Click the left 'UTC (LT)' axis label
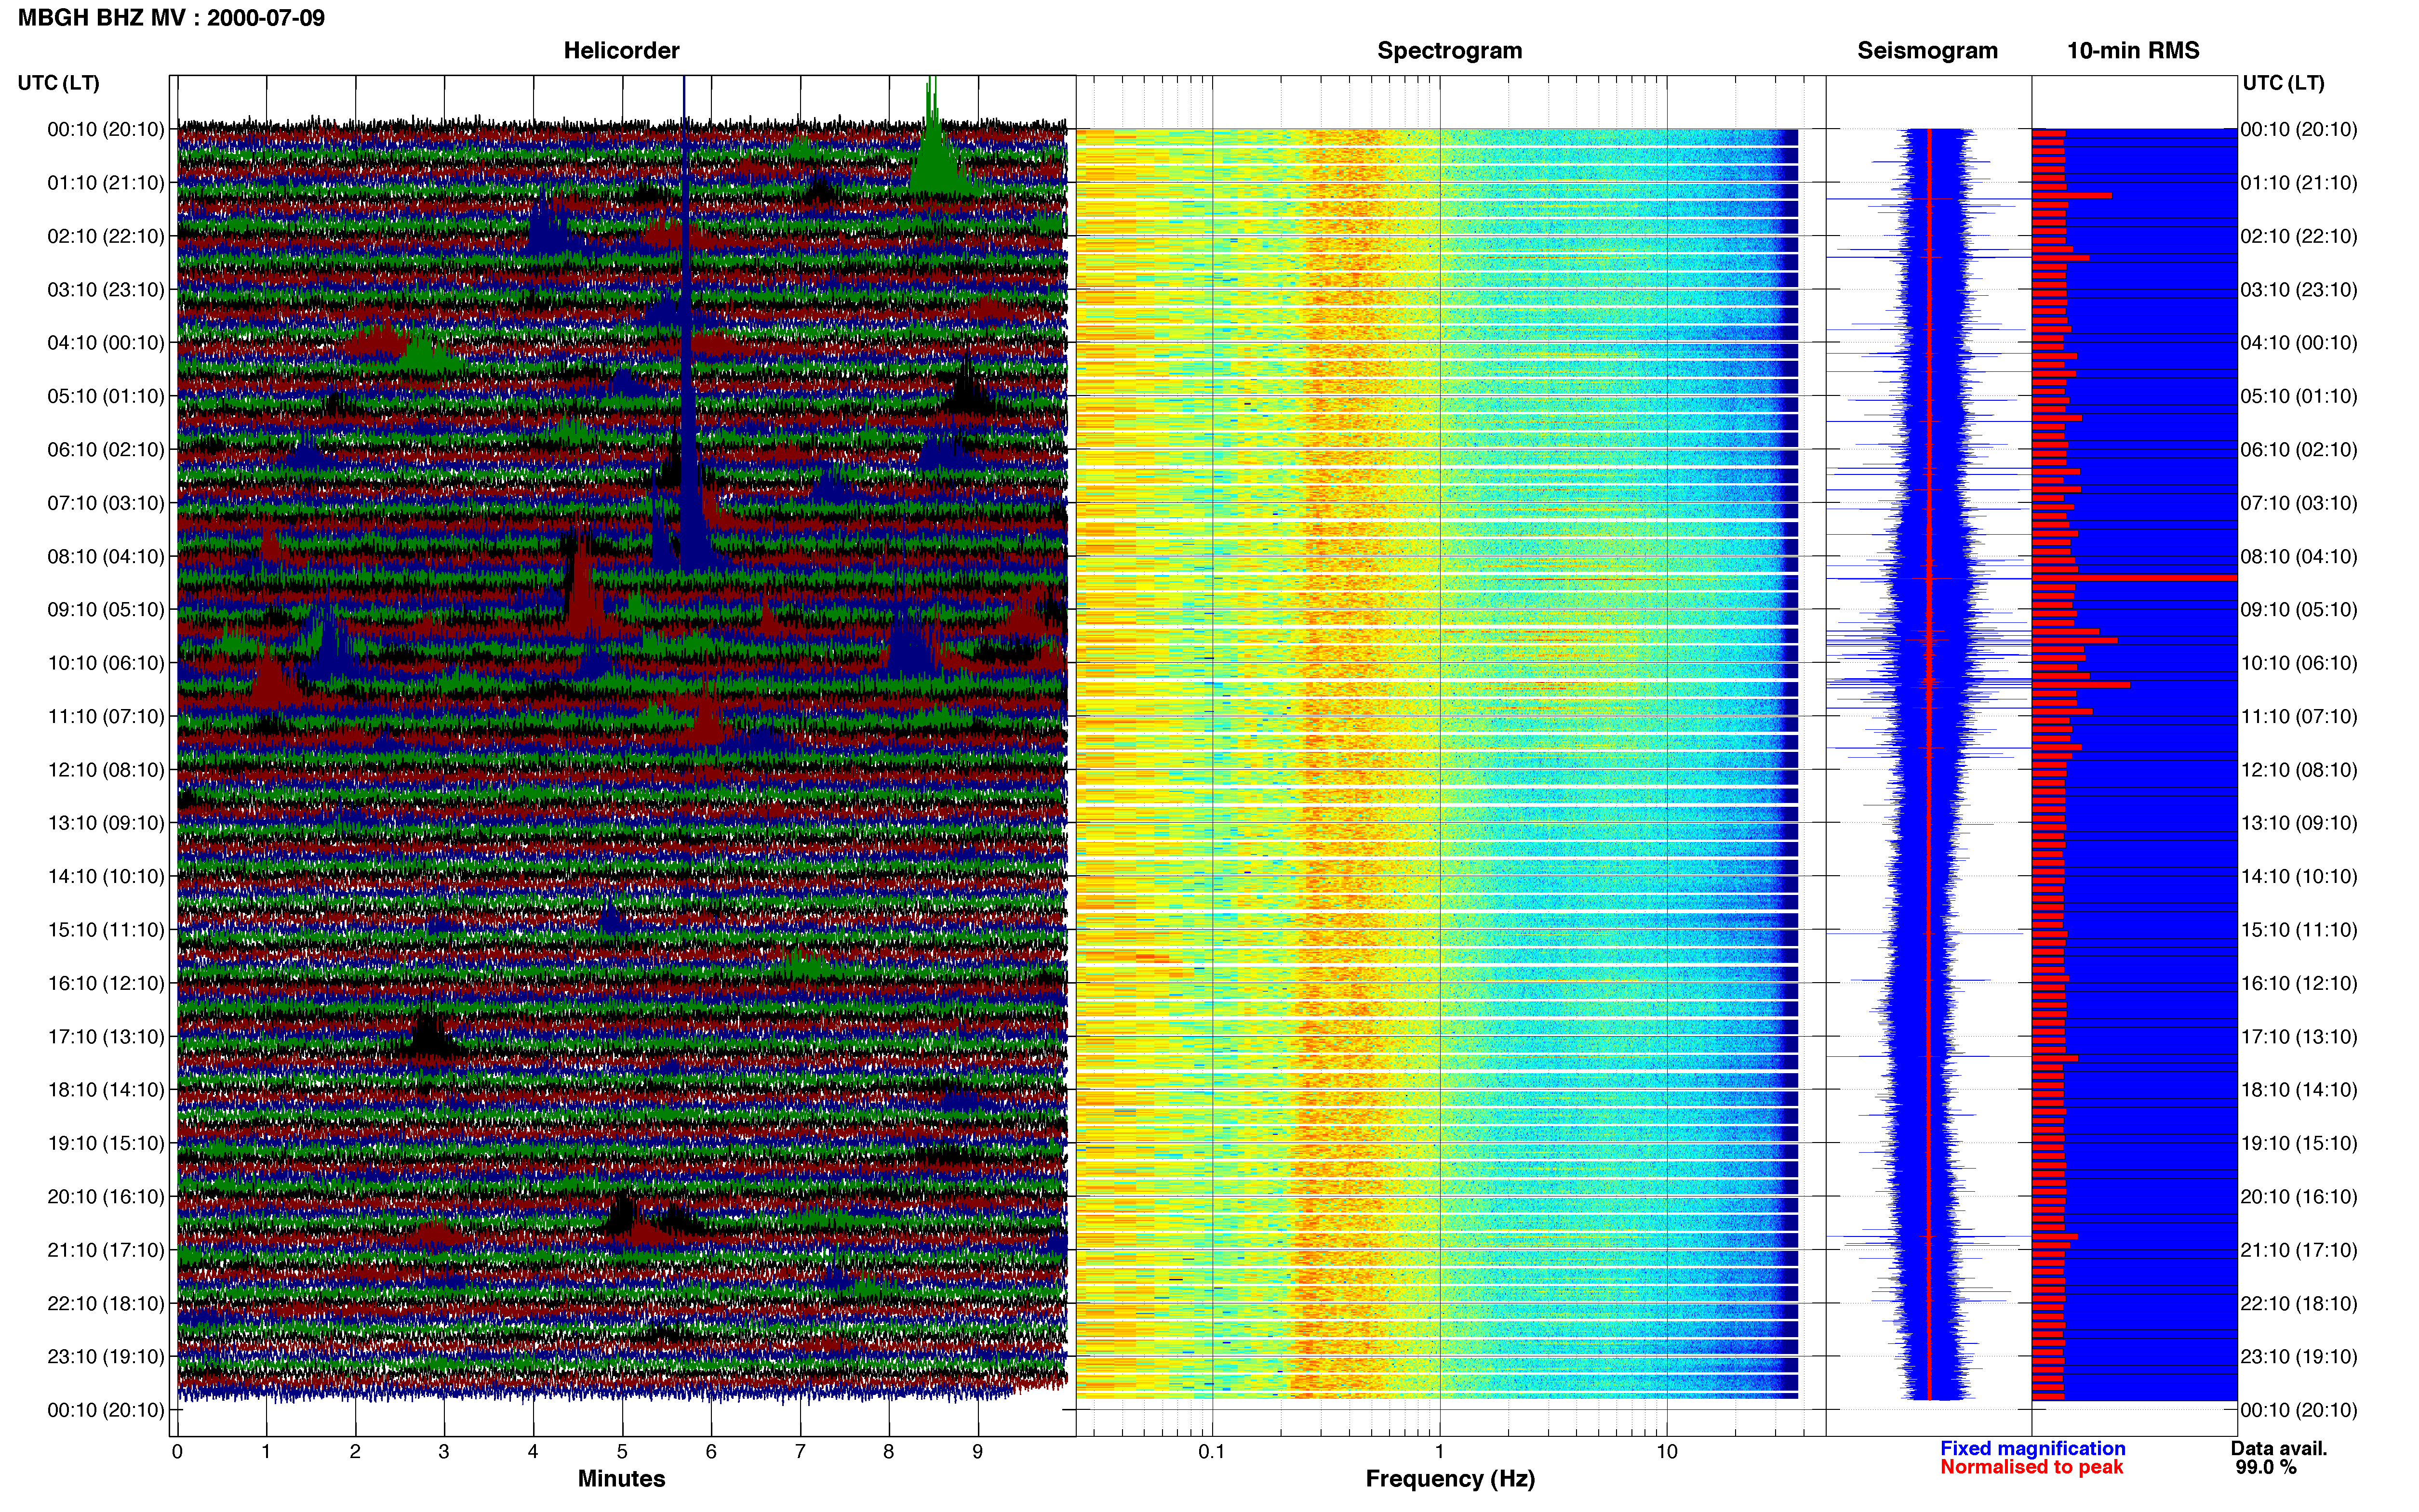The height and width of the screenshot is (1512, 2419). [x=59, y=83]
